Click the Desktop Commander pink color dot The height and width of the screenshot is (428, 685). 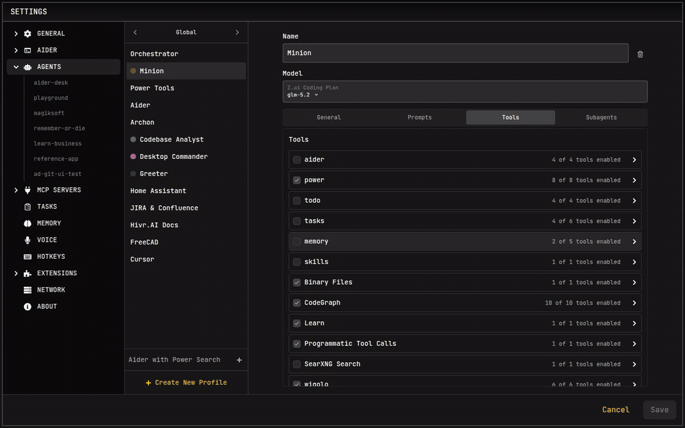click(134, 156)
